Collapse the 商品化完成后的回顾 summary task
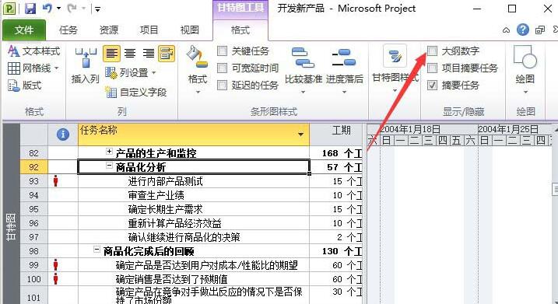Viewport: 558px width, 304px height. pyautogui.click(x=97, y=250)
